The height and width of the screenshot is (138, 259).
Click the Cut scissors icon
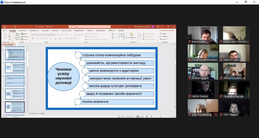point(9,34)
